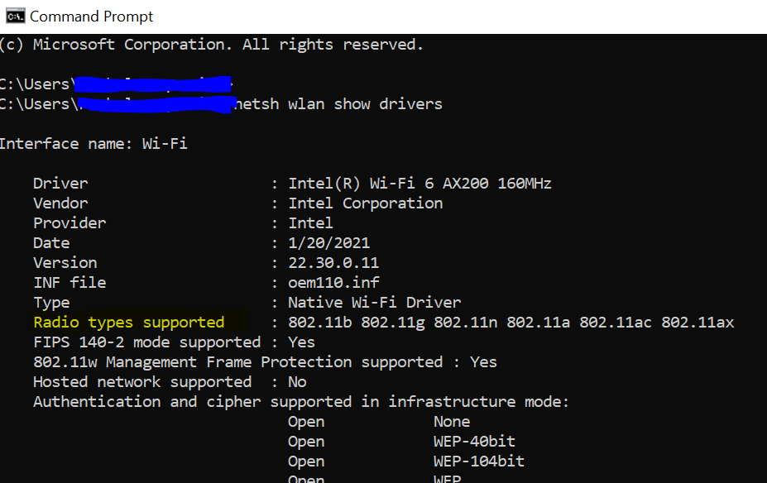Click the Command Prompt window icon
This screenshot has width=767, height=483.
click(x=15, y=17)
